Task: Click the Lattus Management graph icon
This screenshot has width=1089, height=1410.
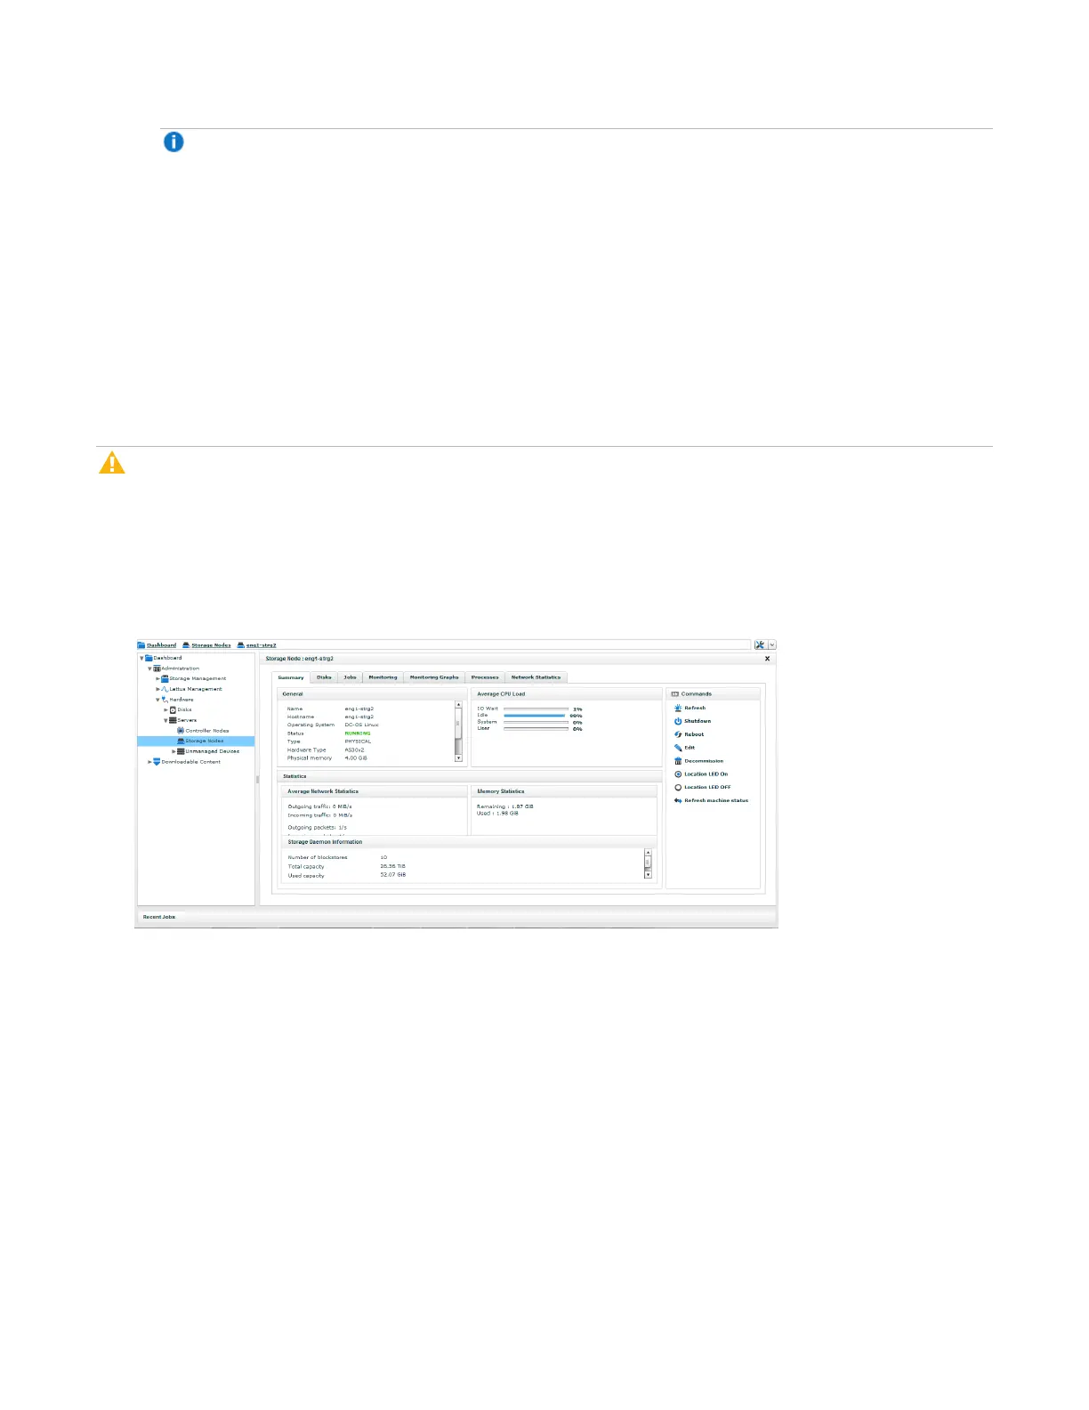Action: [165, 689]
